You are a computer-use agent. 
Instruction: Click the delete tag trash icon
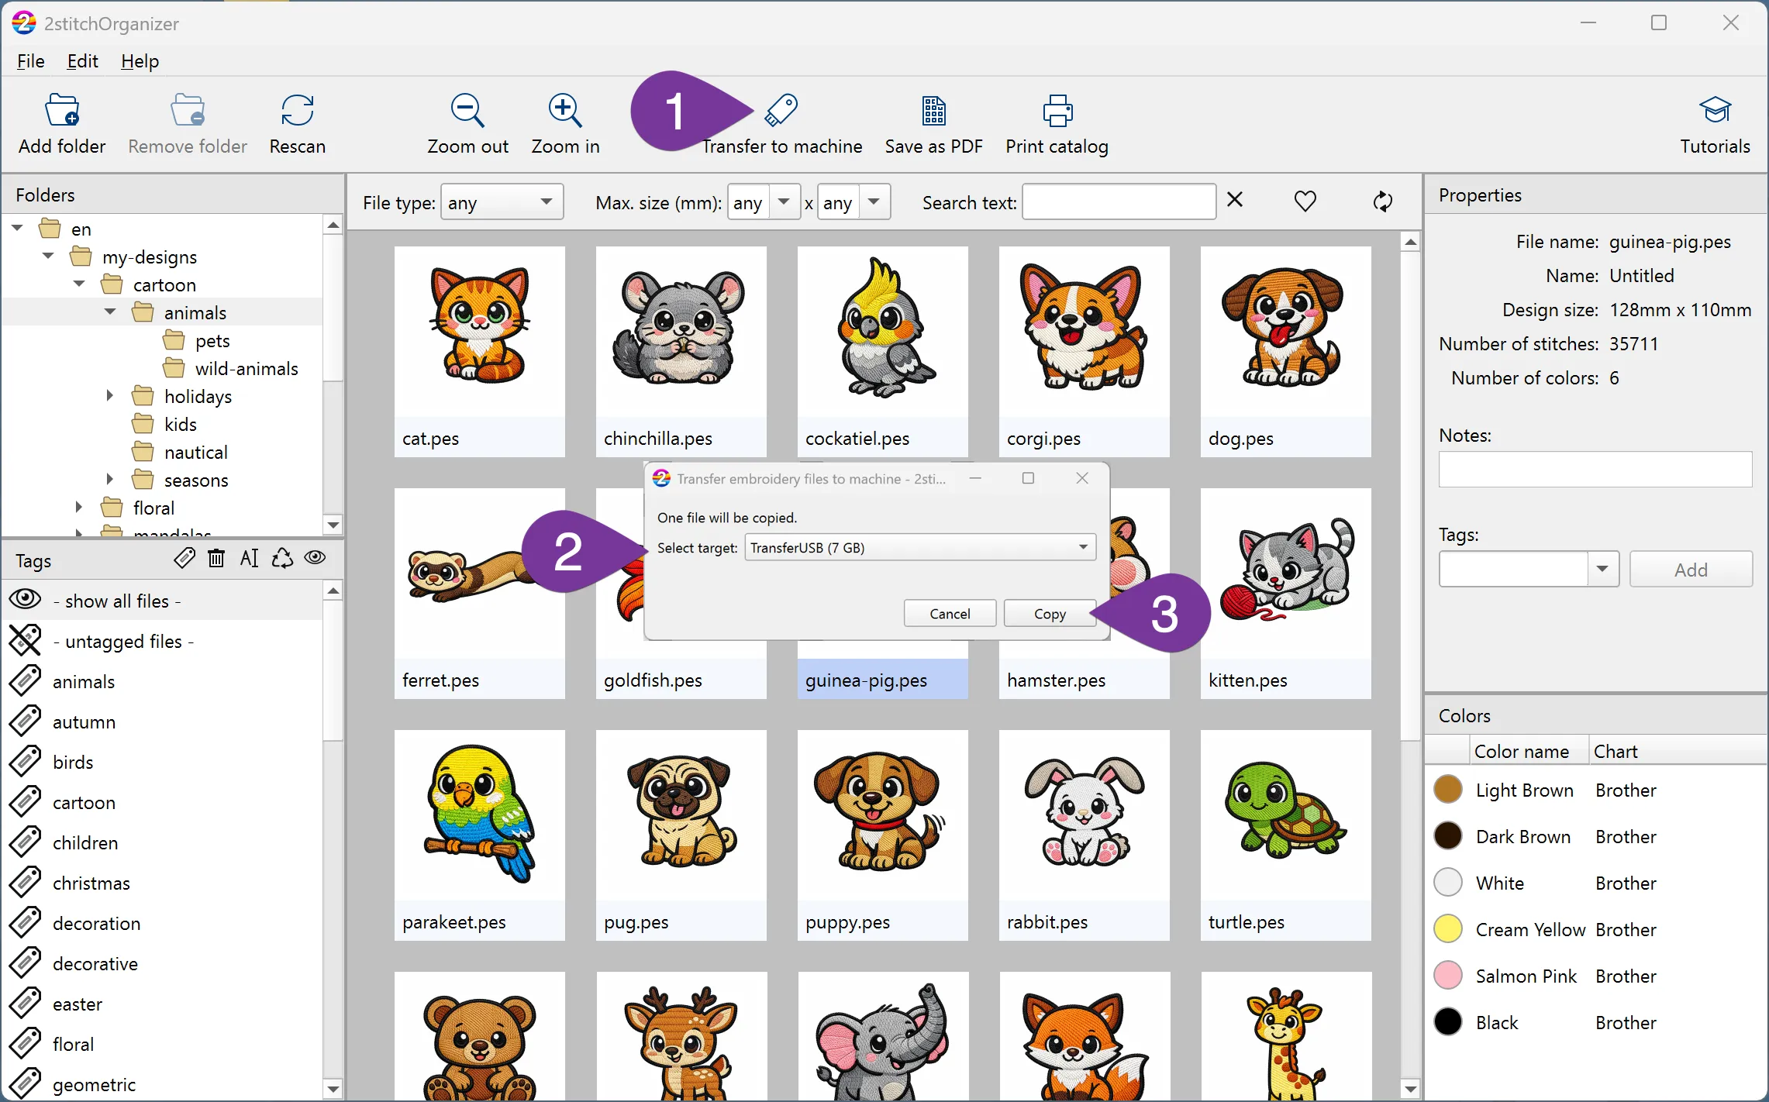coord(216,558)
